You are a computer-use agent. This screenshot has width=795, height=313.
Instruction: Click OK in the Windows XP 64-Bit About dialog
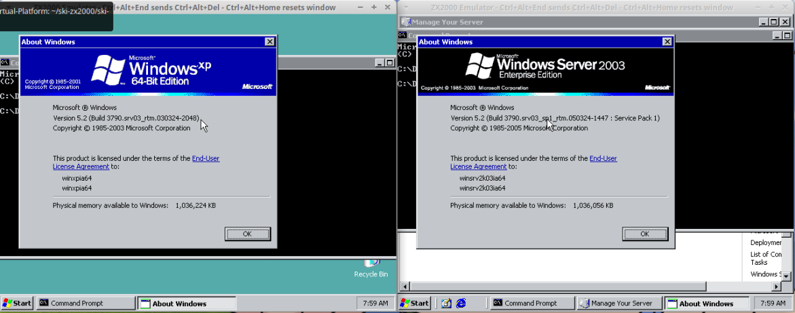pyautogui.click(x=247, y=234)
